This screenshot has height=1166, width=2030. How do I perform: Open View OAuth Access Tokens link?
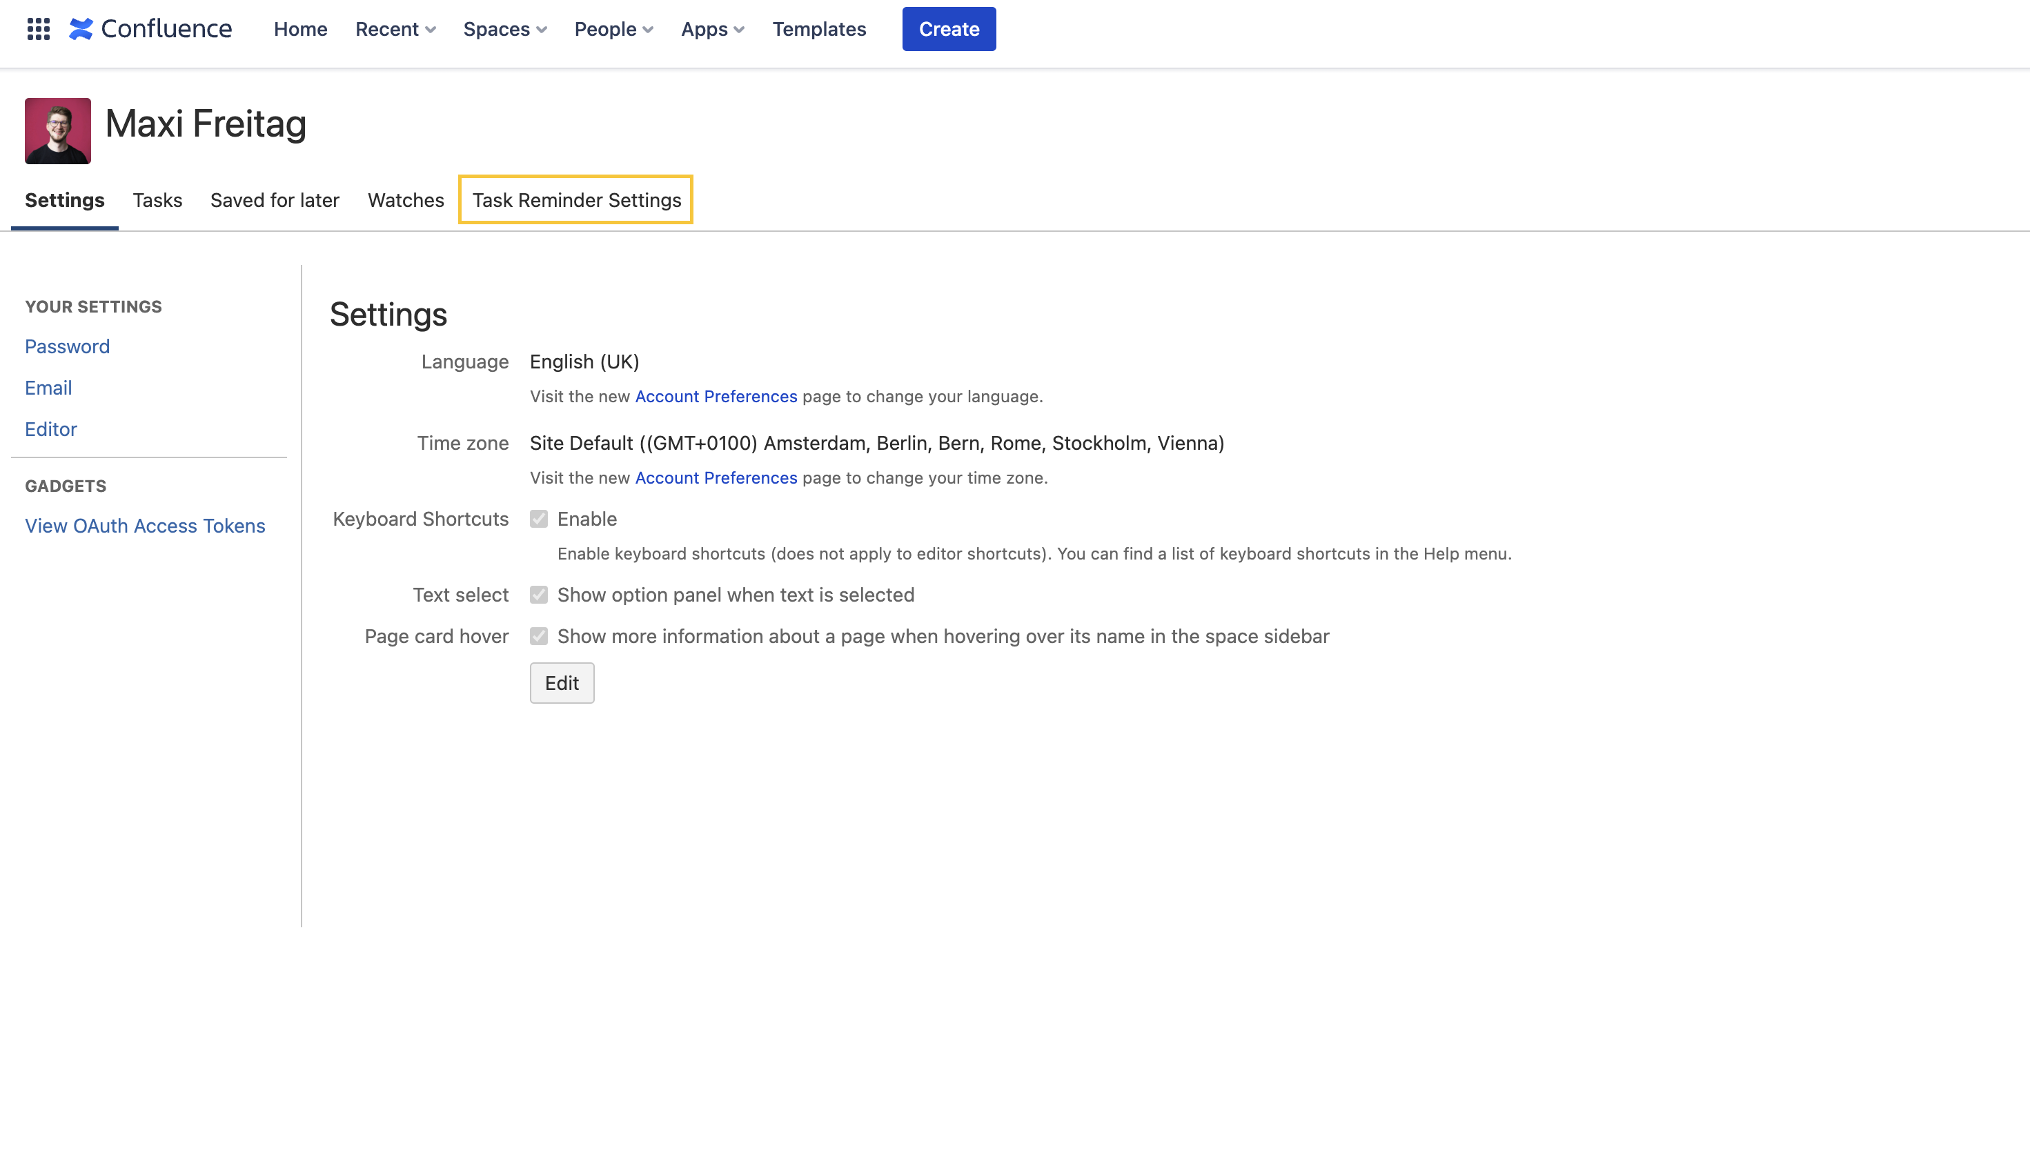(145, 526)
